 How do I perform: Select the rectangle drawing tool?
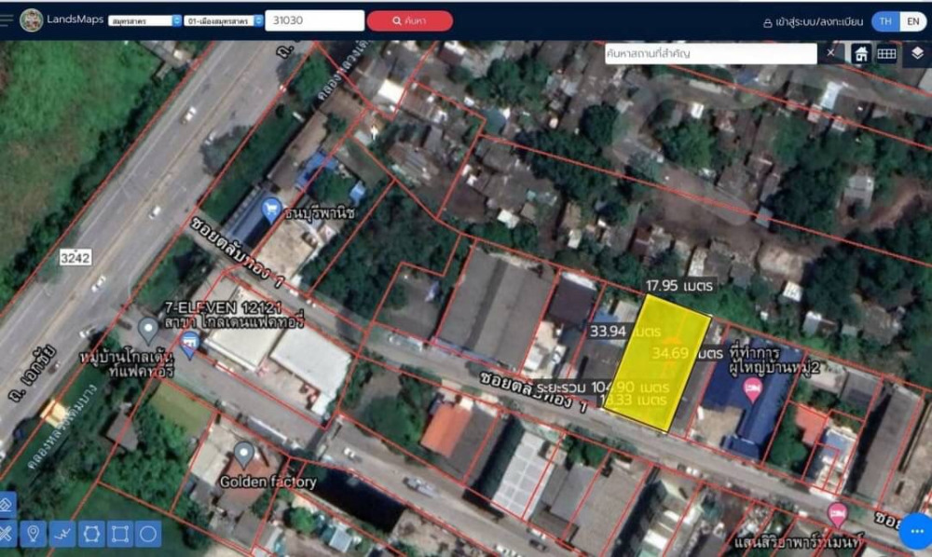pos(119,534)
